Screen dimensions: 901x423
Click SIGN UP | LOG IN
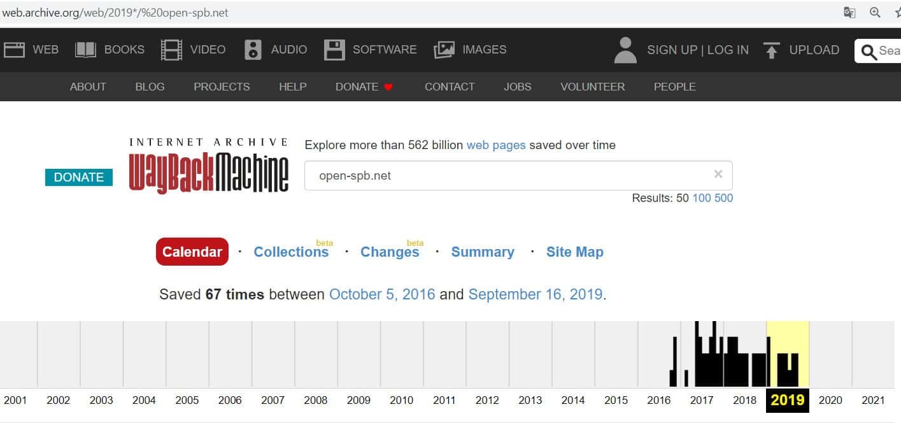point(698,50)
